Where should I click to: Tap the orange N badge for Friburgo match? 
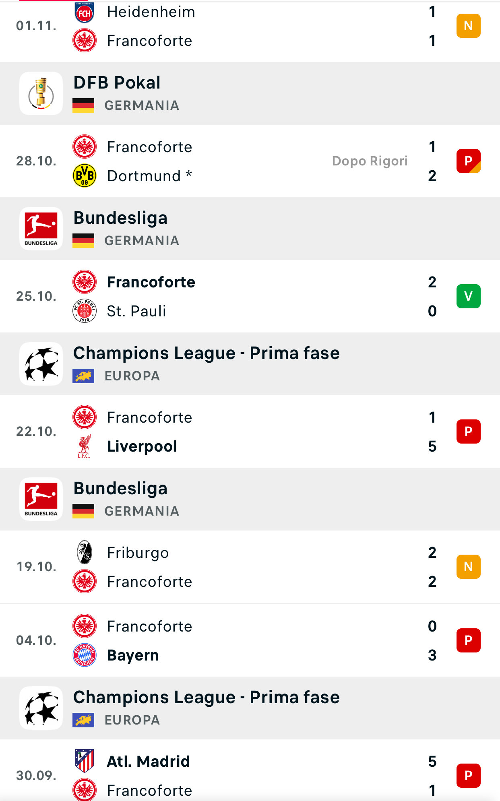[x=468, y=567]
